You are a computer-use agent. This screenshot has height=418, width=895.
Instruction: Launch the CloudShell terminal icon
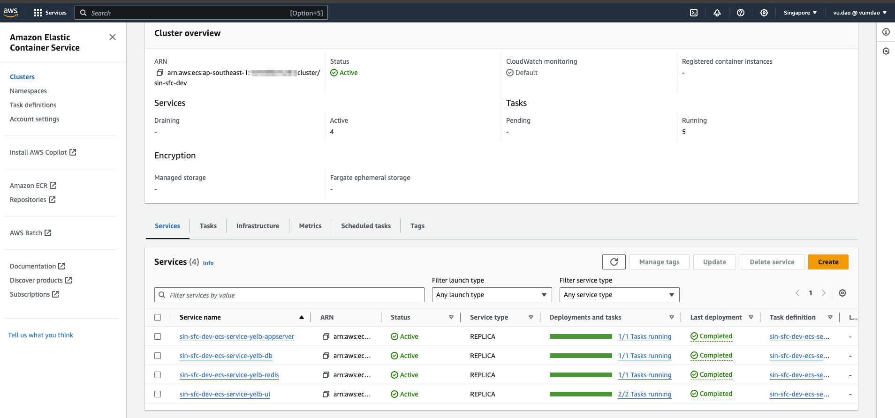pyautogui.click(x=694, y=13)
